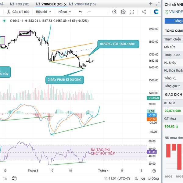The width and height of the screenshot is (183, 183).
Task: Click the undo arrow icon
Action: point(80,12)
